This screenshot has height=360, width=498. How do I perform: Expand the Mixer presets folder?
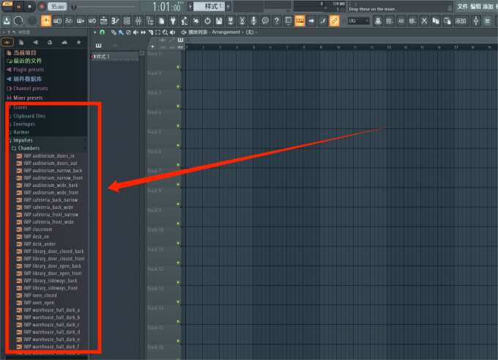[x=25, y=98]
